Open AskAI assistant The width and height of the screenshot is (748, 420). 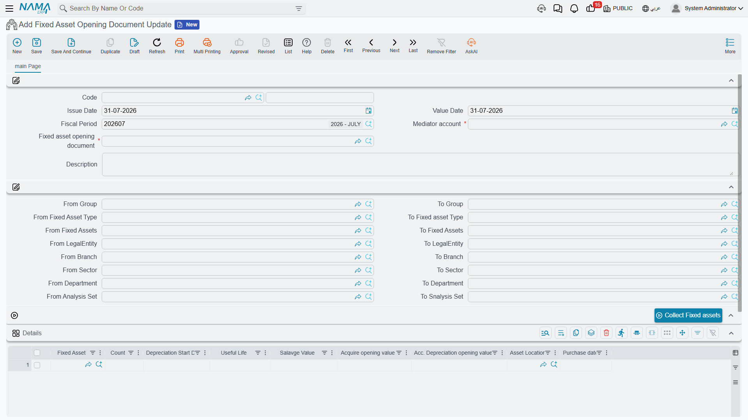(x=471, y=45)
